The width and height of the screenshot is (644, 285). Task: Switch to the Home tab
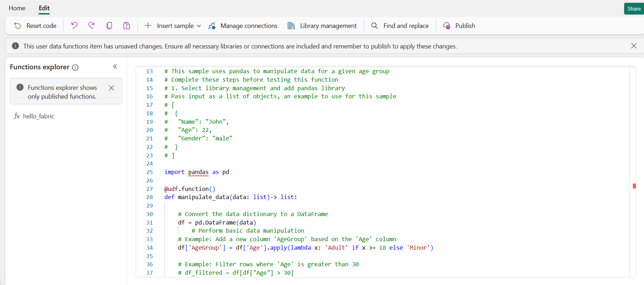click(x=17, y=8)
